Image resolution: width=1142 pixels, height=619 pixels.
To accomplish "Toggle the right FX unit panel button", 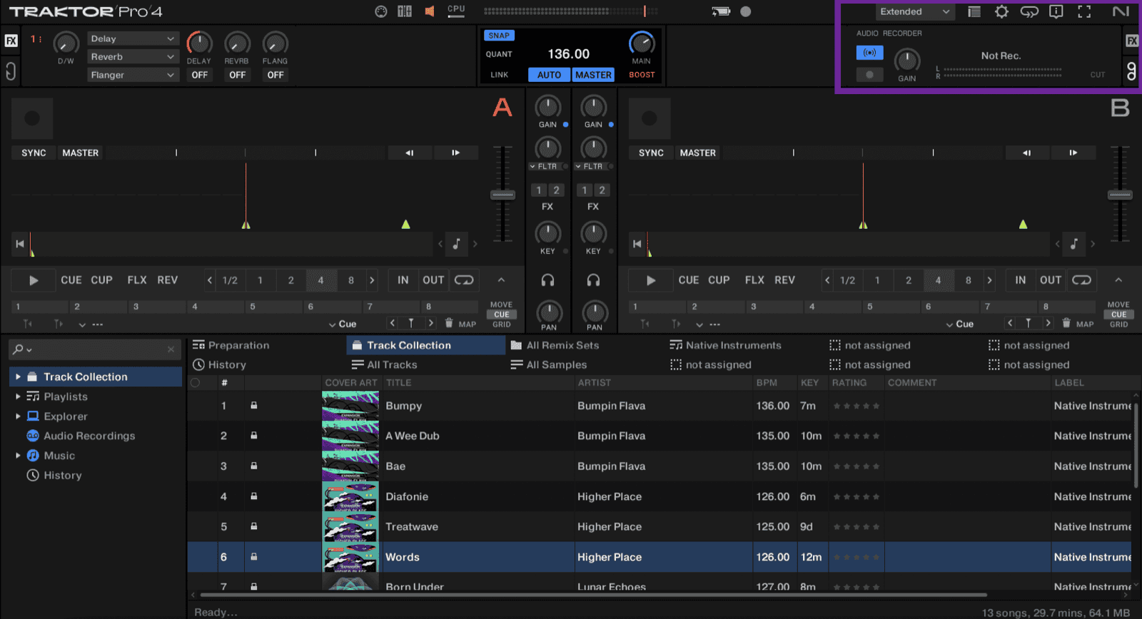I will pos(1132,41).
